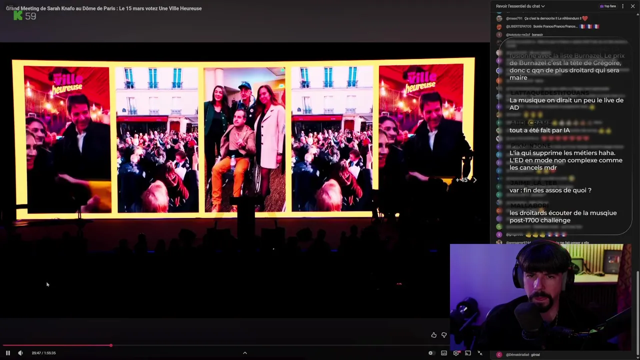Click the 'les droitards écouter de la musqique' message
The height and width of the screenshot is (360, 640).
click(563, 216)
